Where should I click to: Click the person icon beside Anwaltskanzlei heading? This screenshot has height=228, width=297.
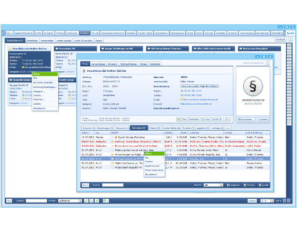pos(84,71)
